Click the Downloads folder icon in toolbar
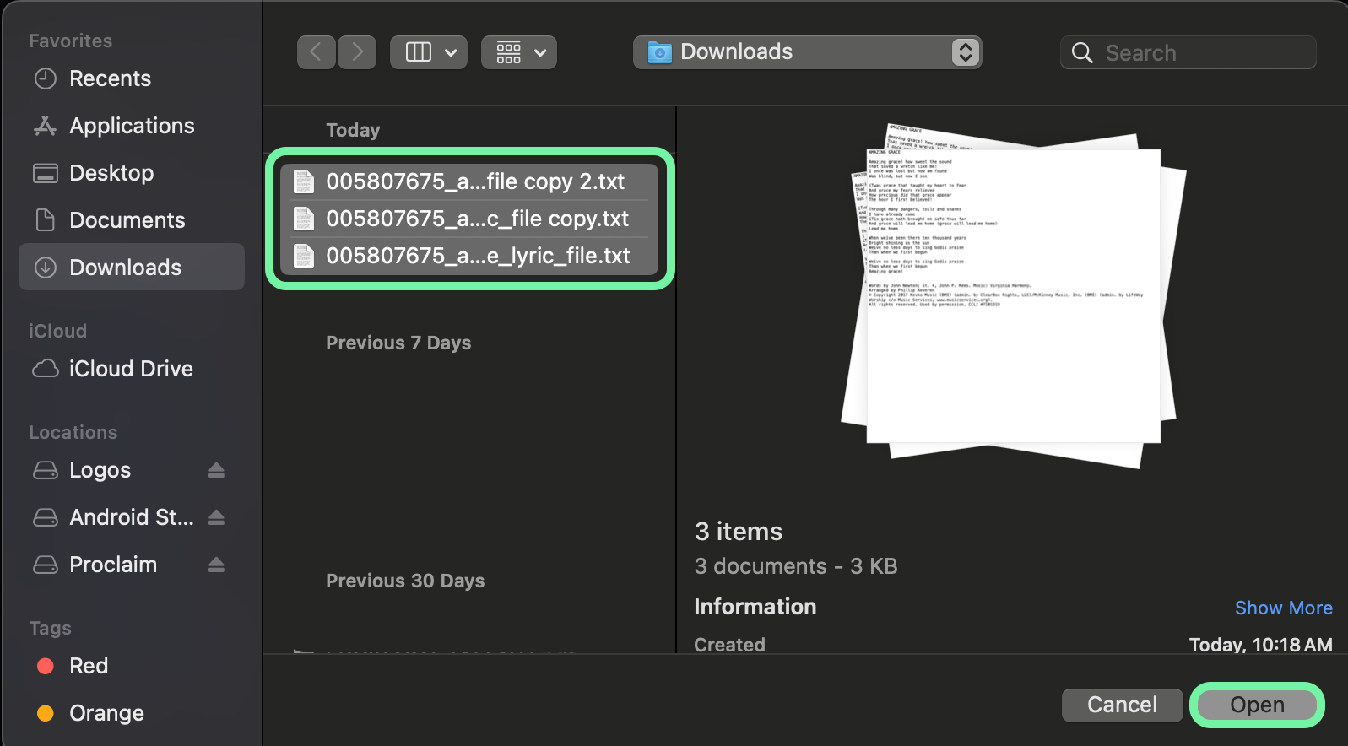Viewport: 1348px width, 746px height. click(659, 52)
